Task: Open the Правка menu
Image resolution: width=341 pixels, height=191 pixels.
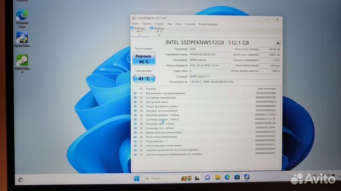Action: 146,24
